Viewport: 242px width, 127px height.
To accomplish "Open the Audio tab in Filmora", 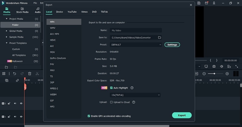I will coord(38,10).
